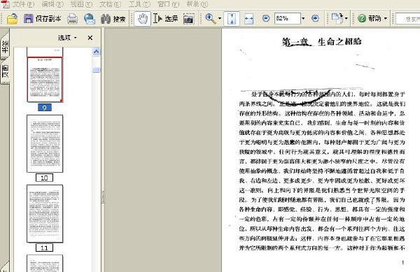420x272 pixels.
Task: Select the zoom-in magnifier tool
Action: click(x=211, y=18)
